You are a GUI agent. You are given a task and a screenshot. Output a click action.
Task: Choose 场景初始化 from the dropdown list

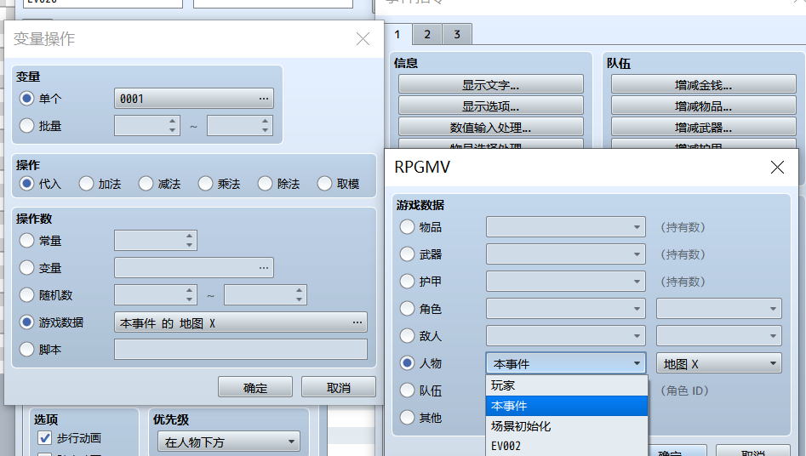point(567,425)
